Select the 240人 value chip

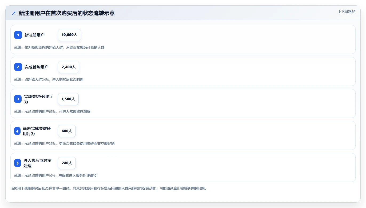click(x=67, y=163)
